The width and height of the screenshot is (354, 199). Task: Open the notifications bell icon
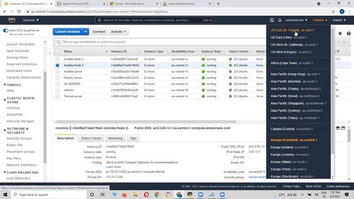pos(280,20)
